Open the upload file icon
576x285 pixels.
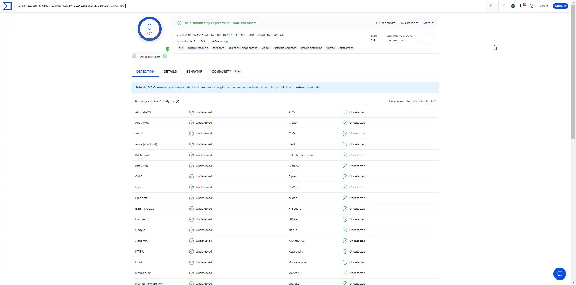(505, 6)
